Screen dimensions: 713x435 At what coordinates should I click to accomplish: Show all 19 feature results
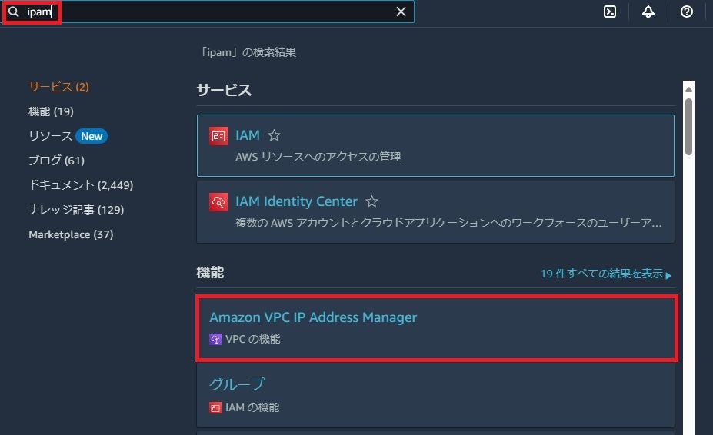point(605,274)
